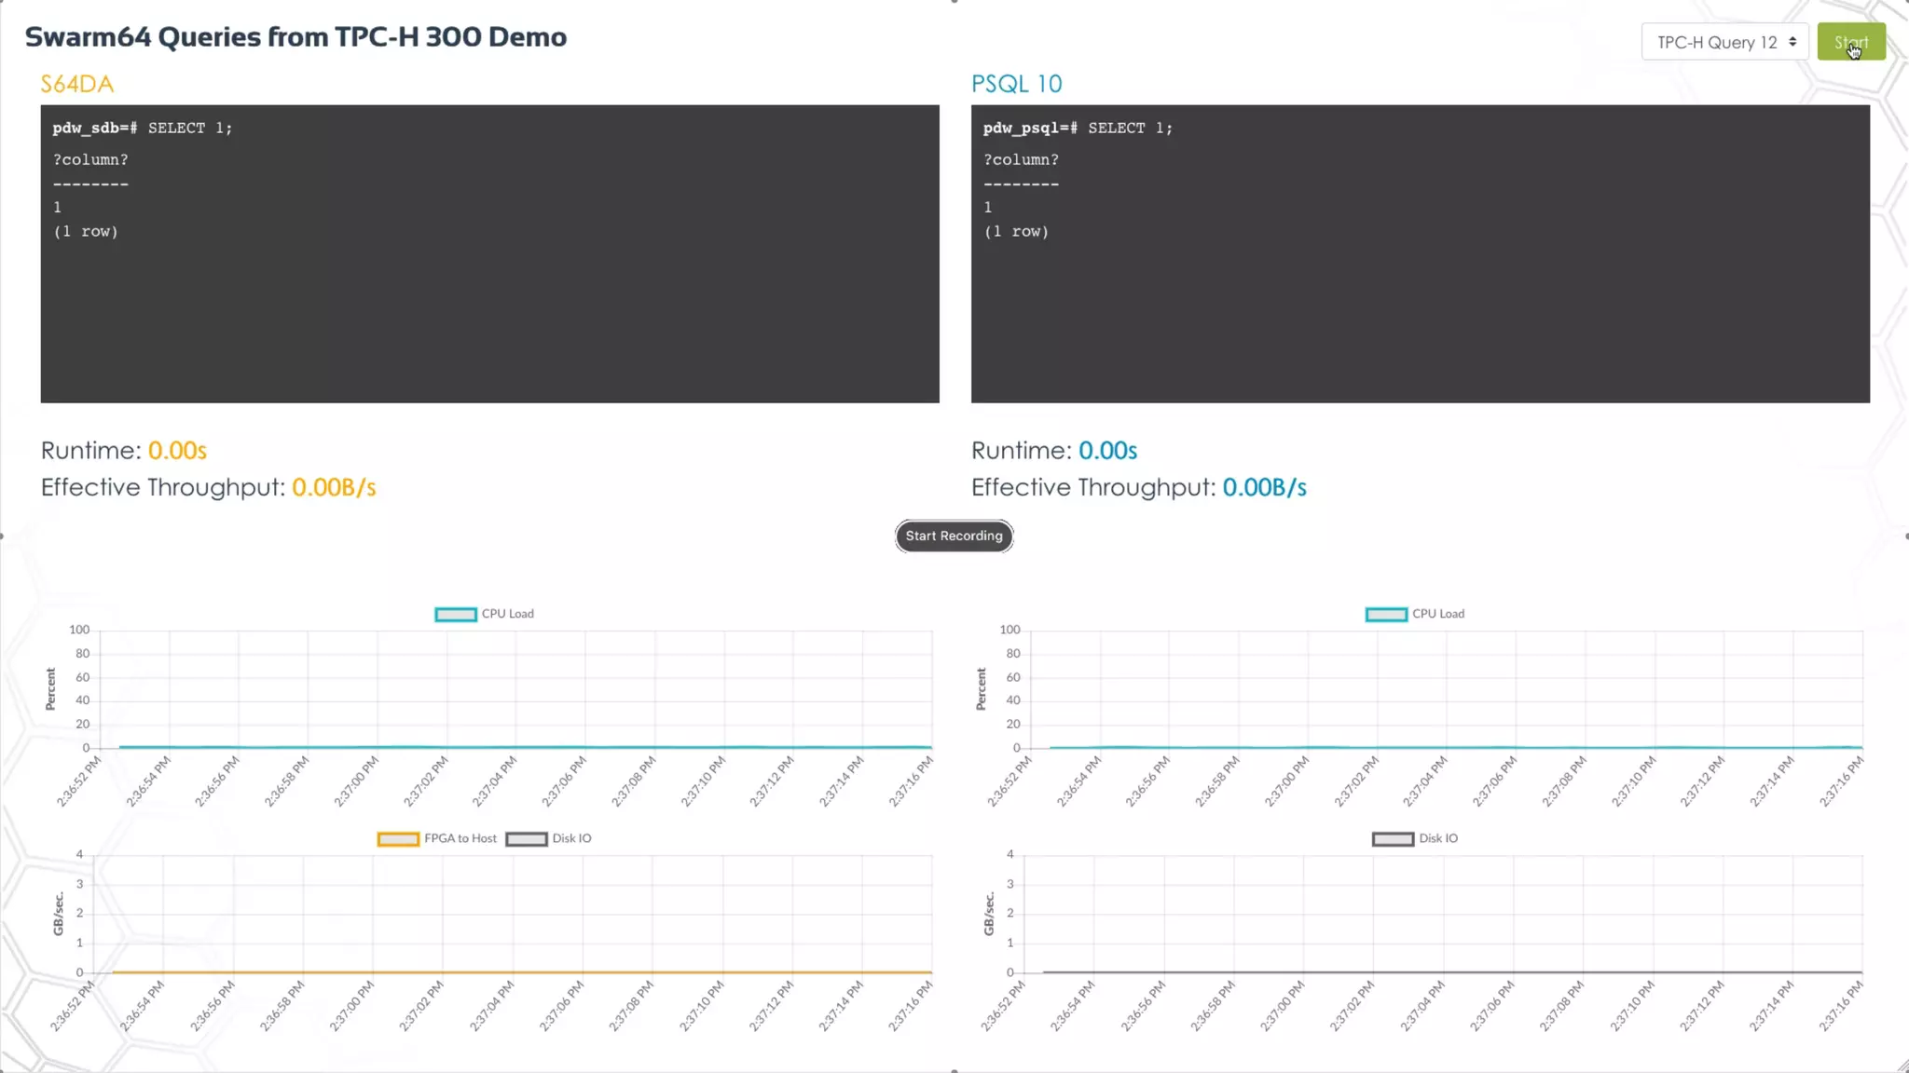Click PSQL Effective Throughput 0.00B/s value
The height and width of the screenshot is (1073, 1909).
(x=1264, y=487)
